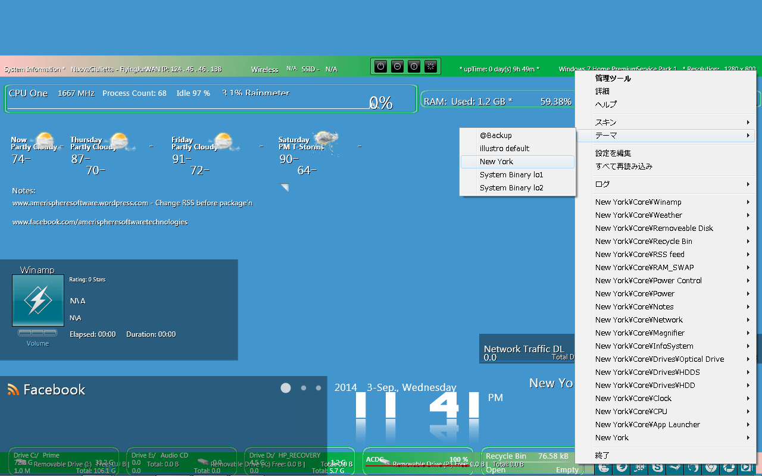The image size is (762, 476).
Task: Click the loading-spinner style power control icon
Action: tap(432, 67)
